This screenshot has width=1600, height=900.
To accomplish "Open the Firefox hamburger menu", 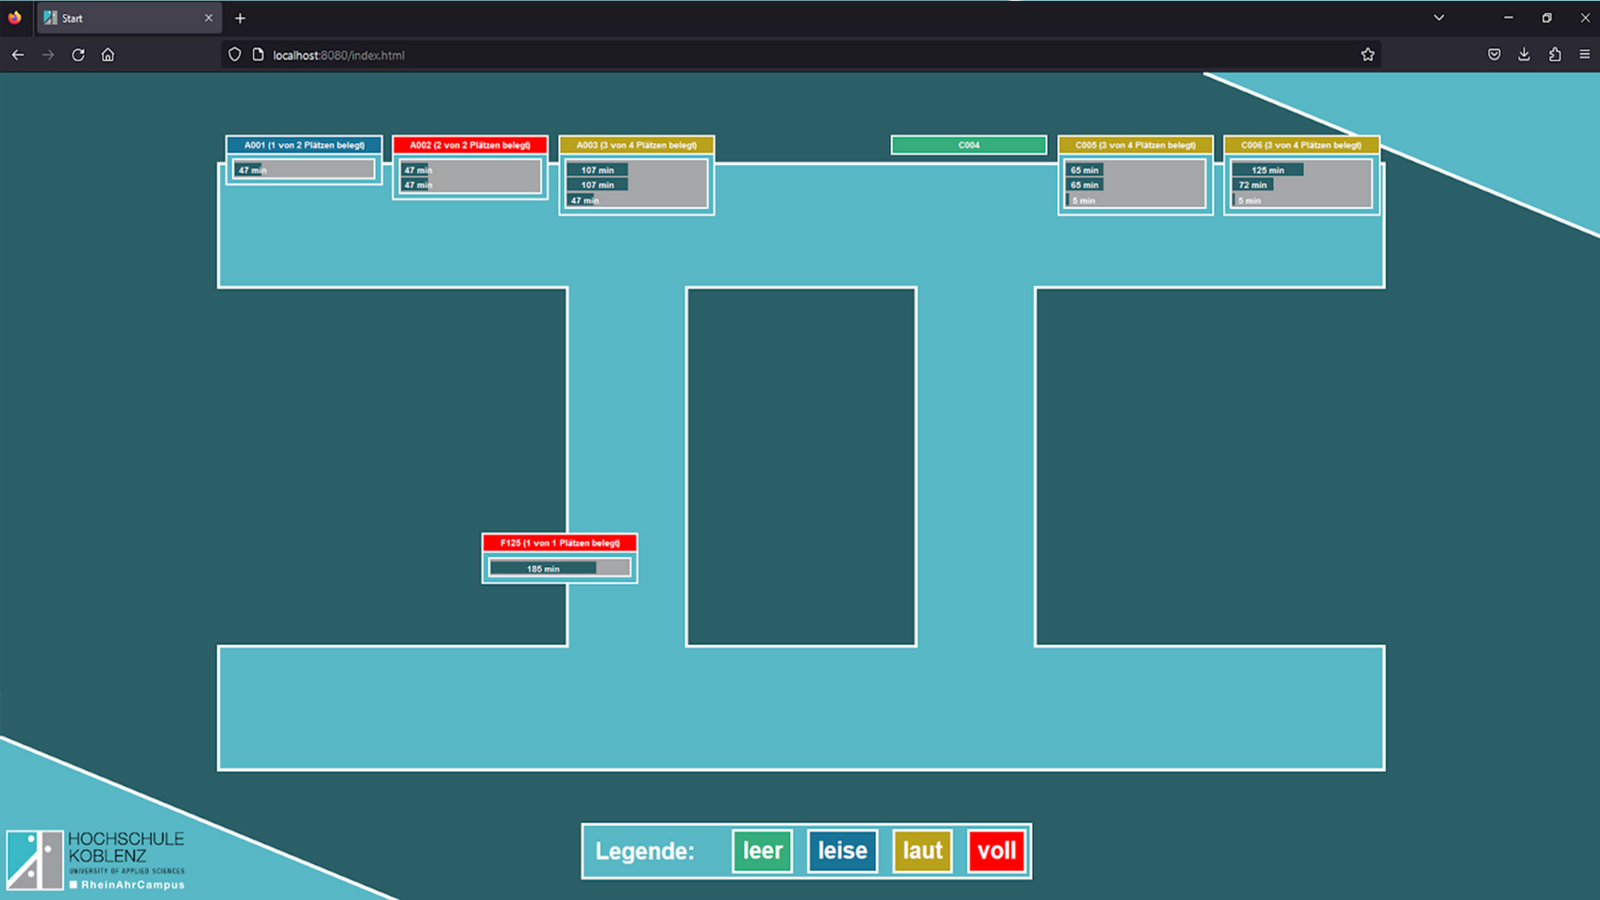I will coord(1585,55).
